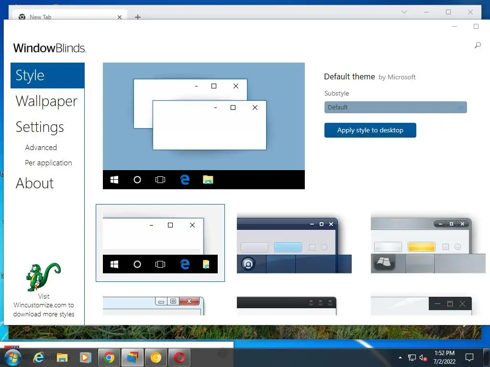Click the Default theme by Microsoft heading

pos(370,77)
